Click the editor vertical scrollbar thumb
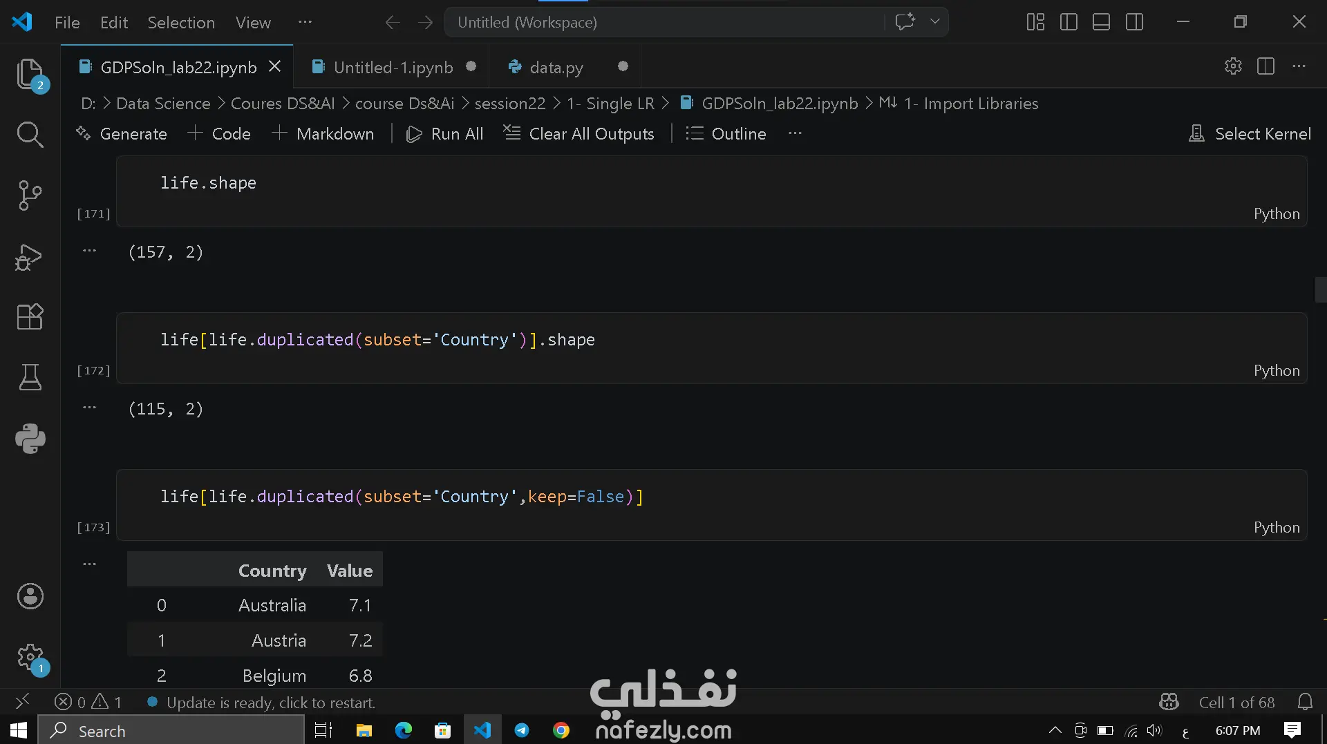1327x744 pixels. (1320, 289)
